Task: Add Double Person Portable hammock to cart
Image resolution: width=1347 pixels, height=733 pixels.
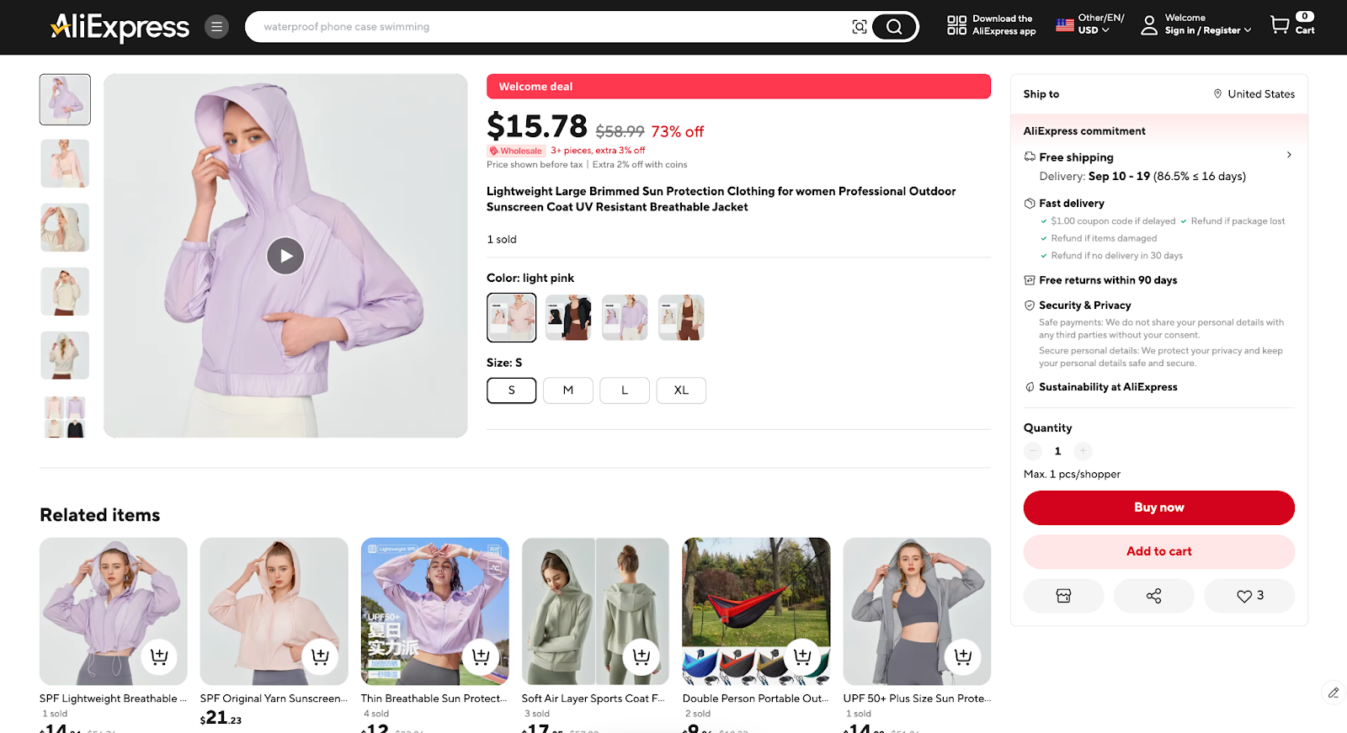Action: [802, 656]
